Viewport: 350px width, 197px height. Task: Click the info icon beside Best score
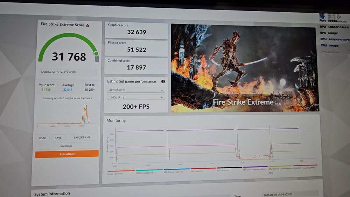(x=93, y=85)
